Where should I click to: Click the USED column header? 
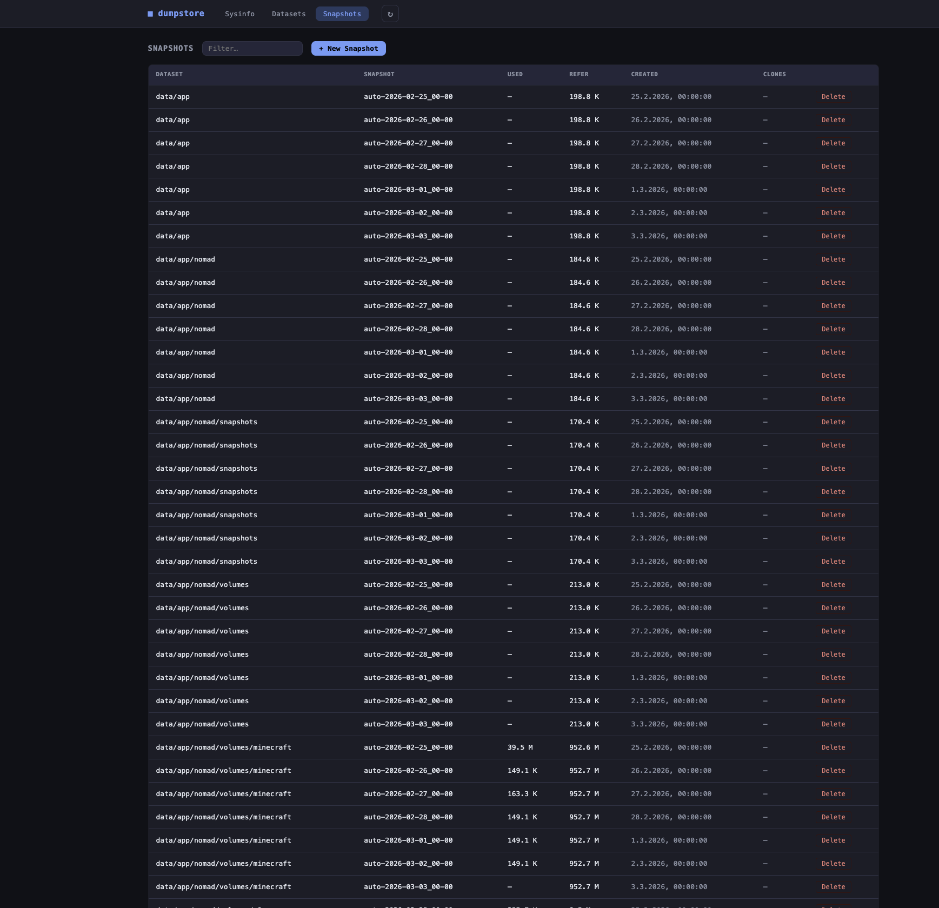tap(514, 74)
